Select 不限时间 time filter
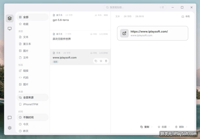The width and height of the screenshot is (200, 139). click(33, 118)
